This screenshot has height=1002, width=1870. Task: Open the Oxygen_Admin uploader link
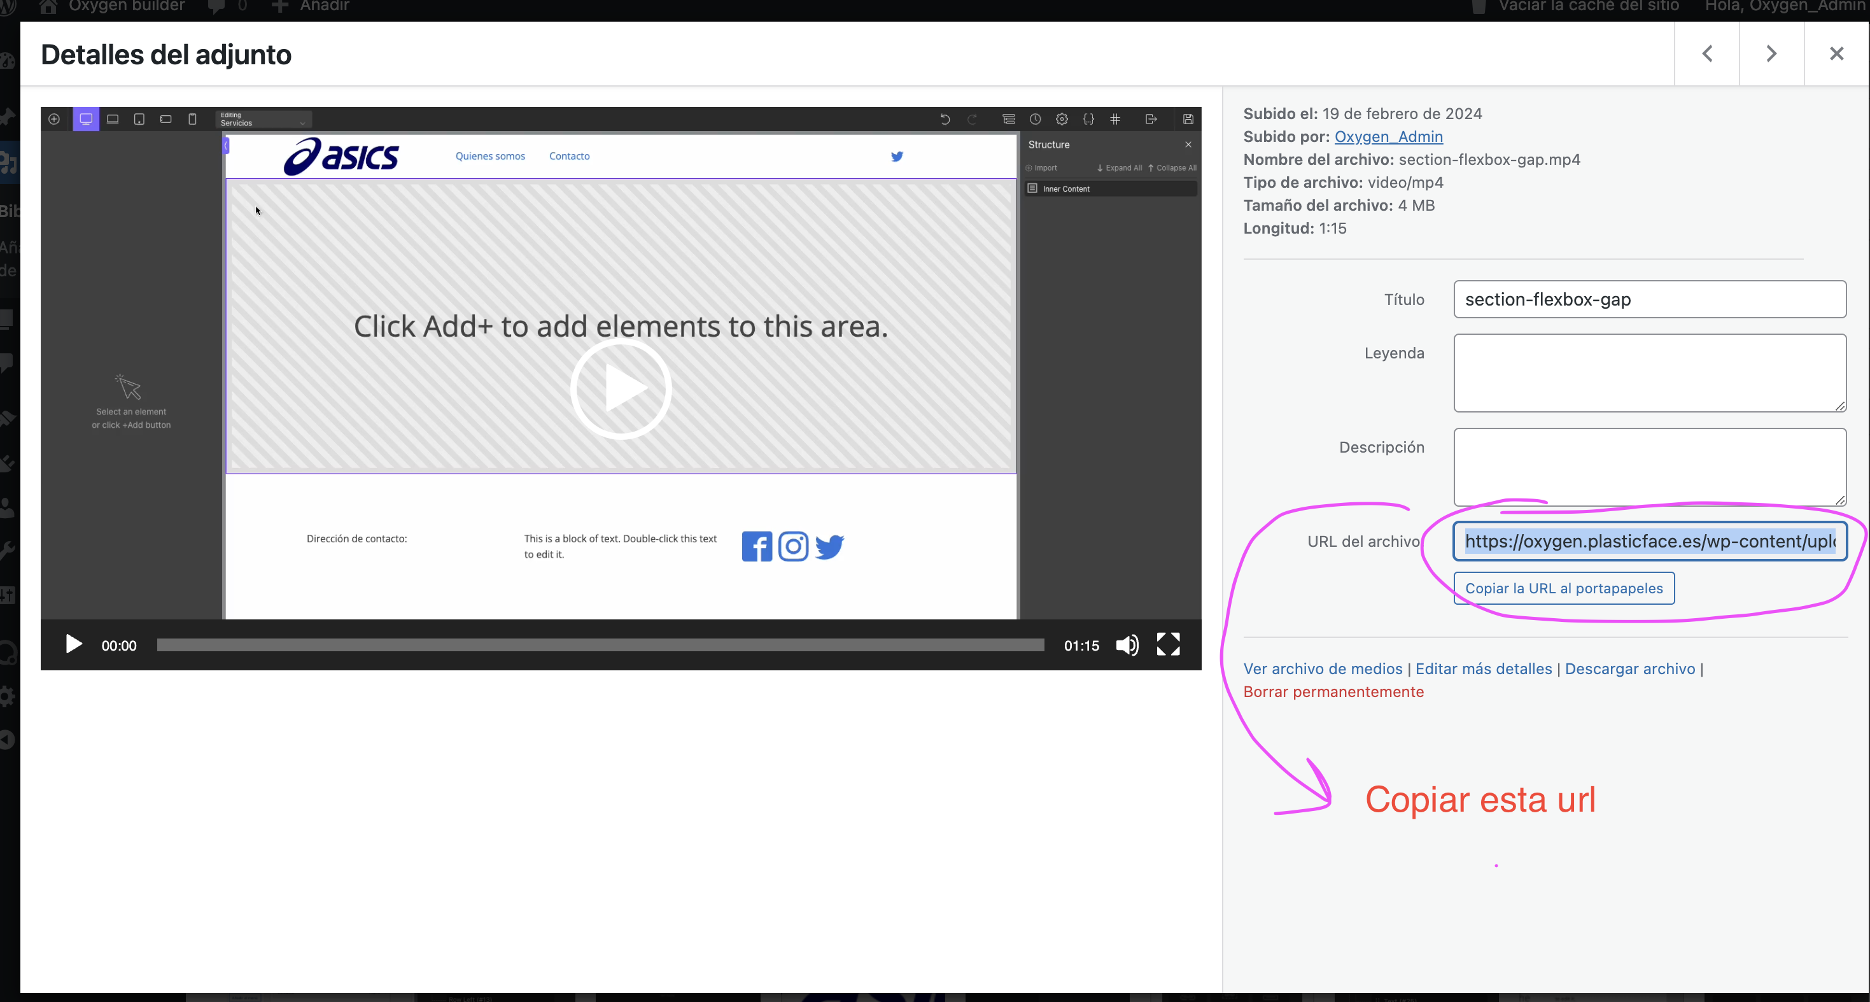pyautogui.click(x=1388, y=136)
